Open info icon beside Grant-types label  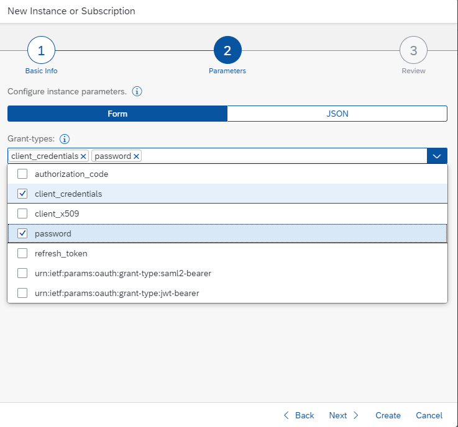click(x=65, y=139)
